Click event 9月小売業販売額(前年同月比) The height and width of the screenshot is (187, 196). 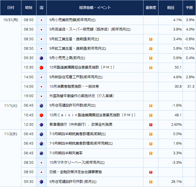(72, 20)
